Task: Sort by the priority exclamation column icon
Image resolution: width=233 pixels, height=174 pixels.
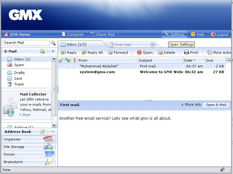Action: 74,60
